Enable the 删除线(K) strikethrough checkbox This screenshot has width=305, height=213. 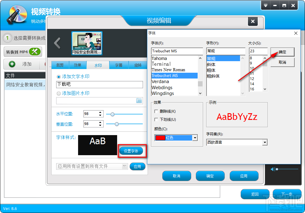point(156,111)
